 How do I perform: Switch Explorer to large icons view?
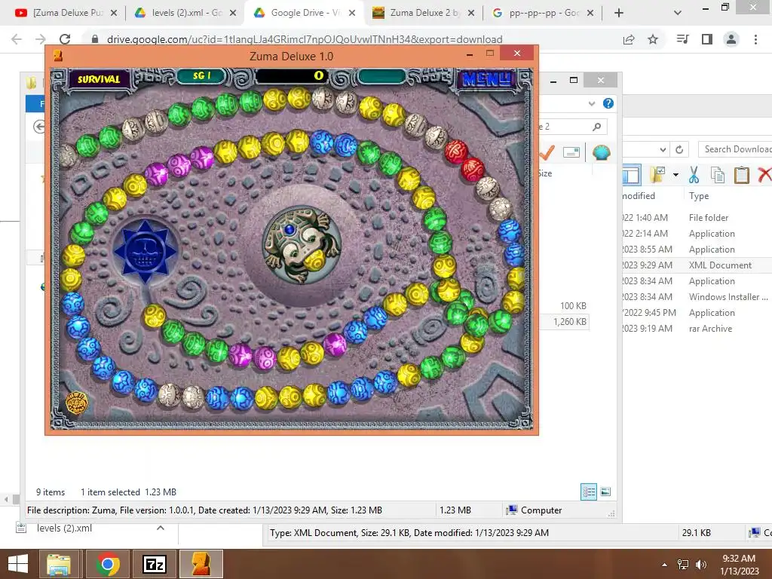[x=606, y=492]
